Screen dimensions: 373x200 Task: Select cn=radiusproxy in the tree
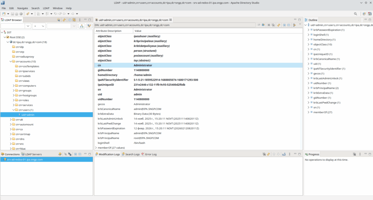(x=25, y=57)
